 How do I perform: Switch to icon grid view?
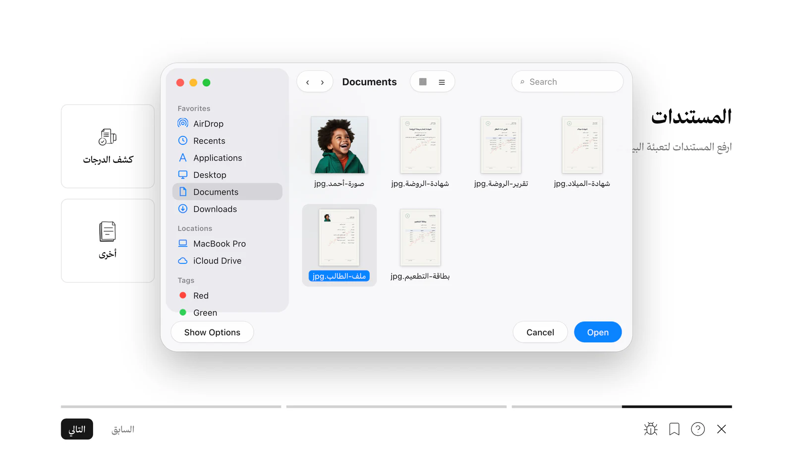423,82
